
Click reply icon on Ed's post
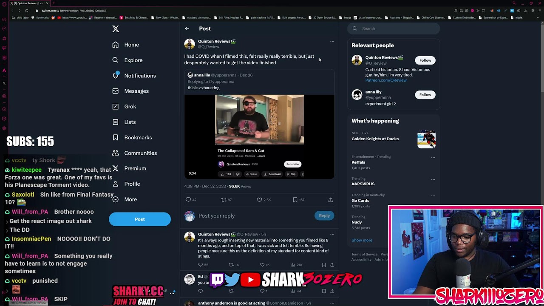pos(201,291)
